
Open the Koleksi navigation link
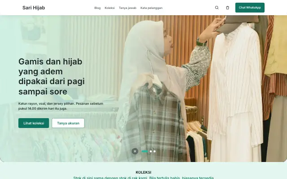coord(109,8)
